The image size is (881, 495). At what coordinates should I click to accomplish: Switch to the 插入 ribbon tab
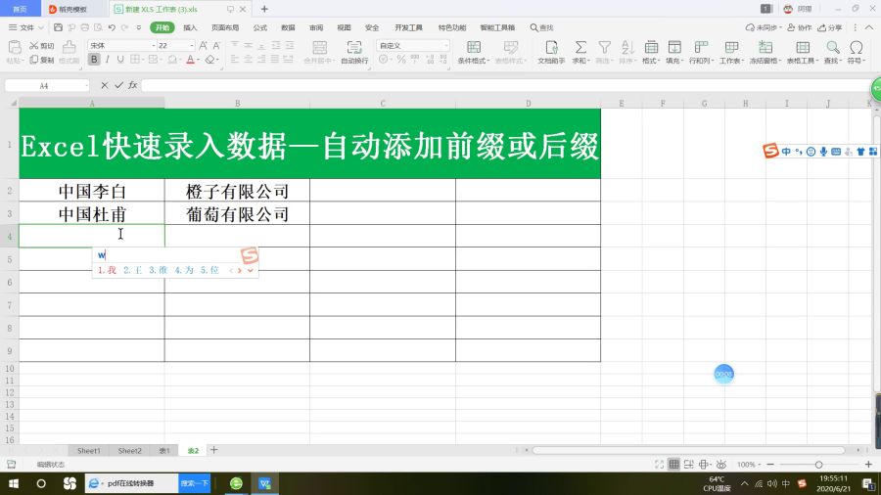click(190, 27)
